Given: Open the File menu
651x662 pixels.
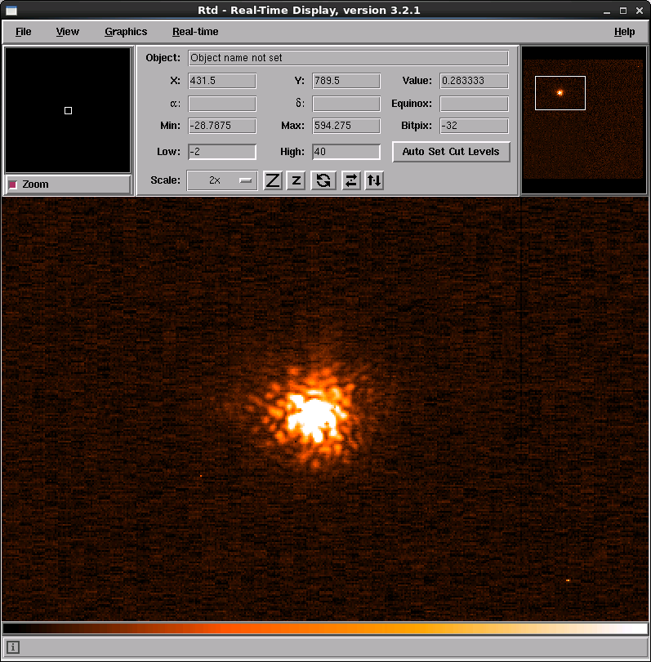Looking at the screenshot, I should coord(23,32).
